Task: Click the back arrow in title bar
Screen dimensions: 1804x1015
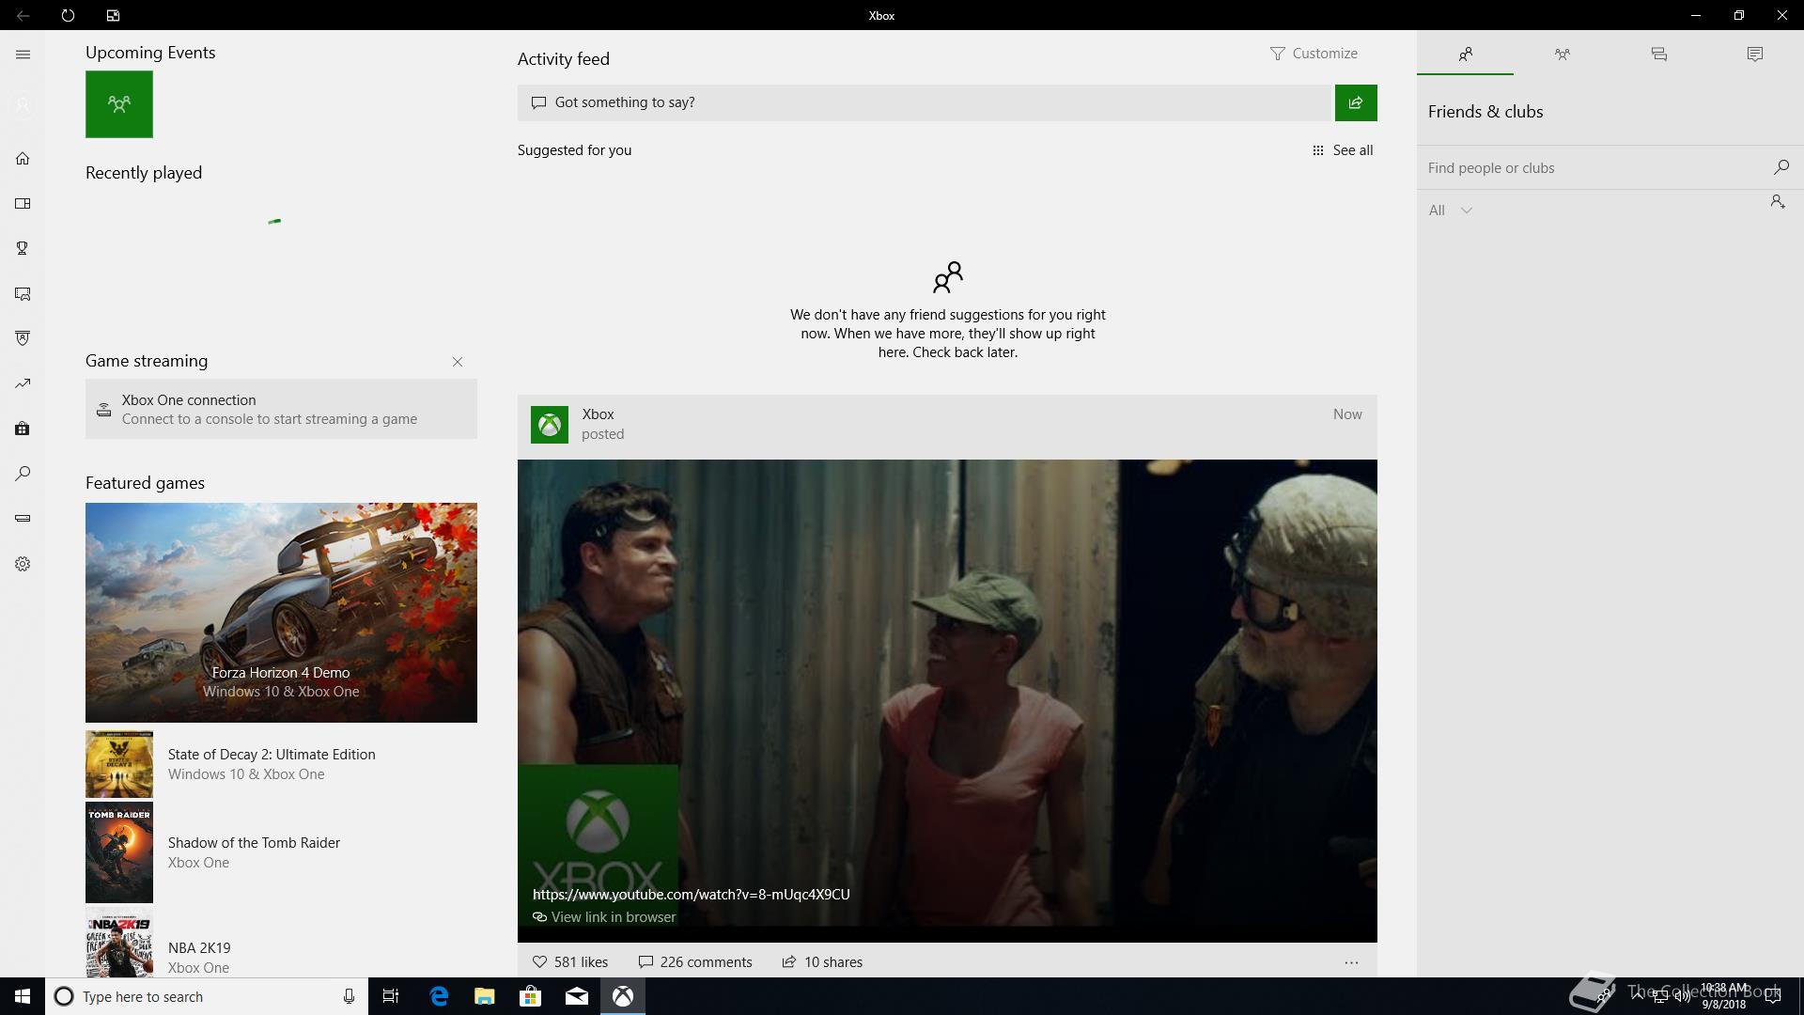Action: coord(23,15)
